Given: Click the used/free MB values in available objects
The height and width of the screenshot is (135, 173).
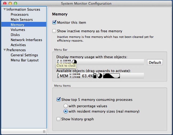Looking at the screenshot, I should click(x=75, y=76).
